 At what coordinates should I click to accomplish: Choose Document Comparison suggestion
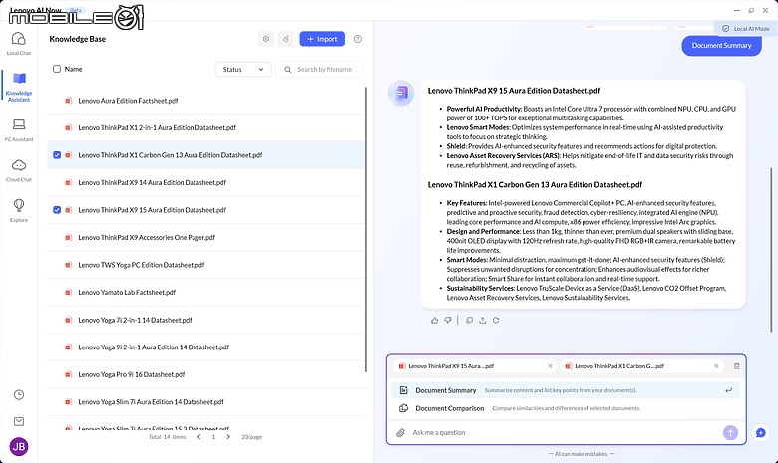click(566, 408)
